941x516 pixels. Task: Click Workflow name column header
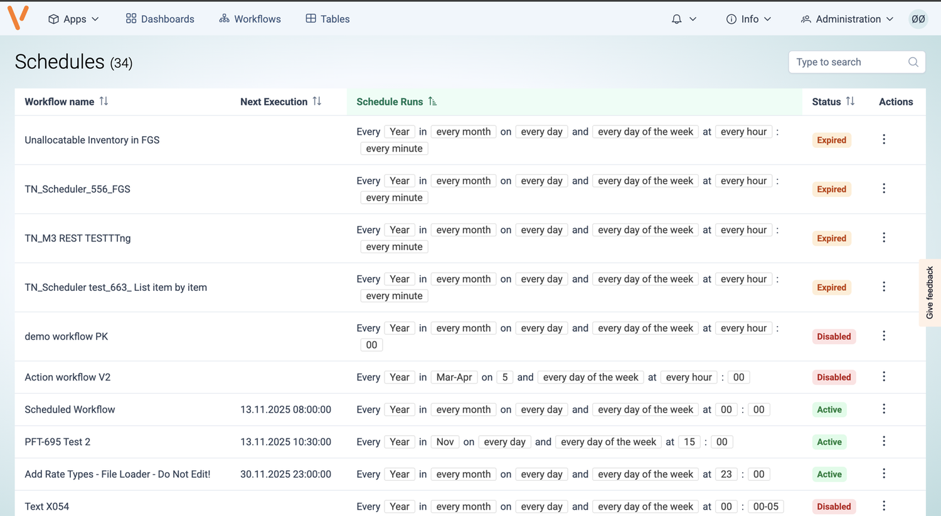tap(60, 102)
